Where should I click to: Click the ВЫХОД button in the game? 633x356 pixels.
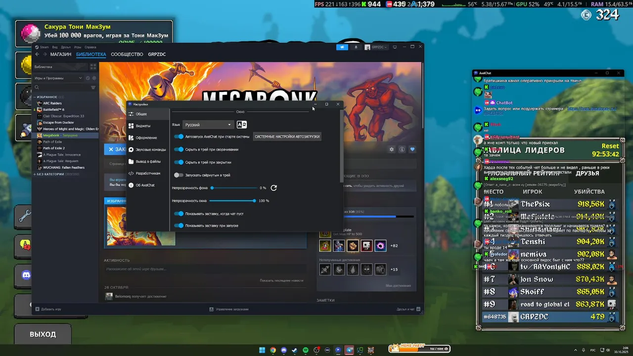[43, 334]
